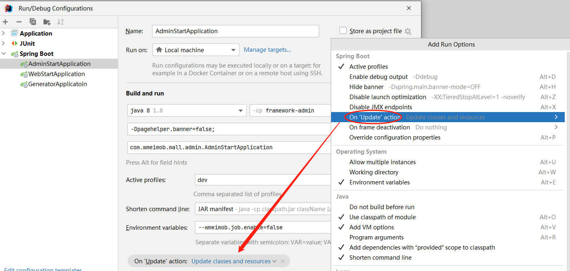Select Enable debug output option

(x=449, y=76)
